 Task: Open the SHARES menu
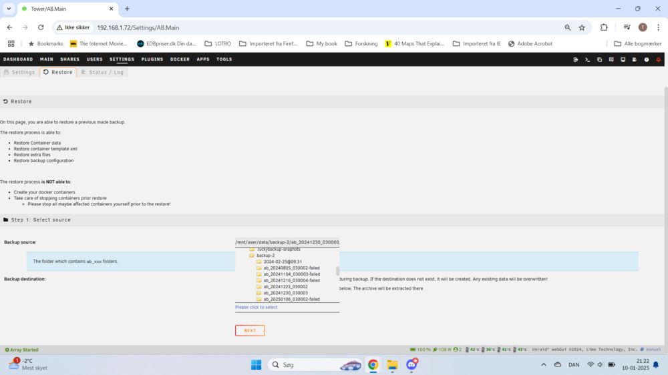click(70, 59)
